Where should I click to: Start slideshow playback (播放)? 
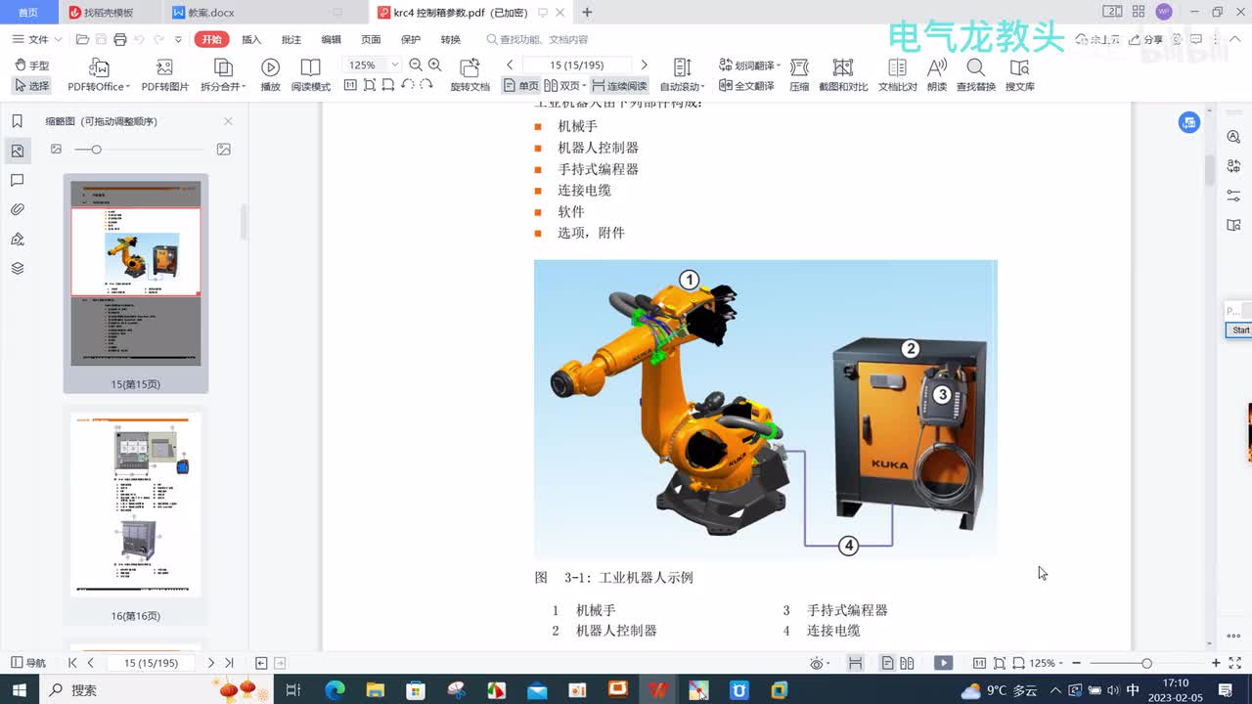pyautogui.click(x=271, y=75)
